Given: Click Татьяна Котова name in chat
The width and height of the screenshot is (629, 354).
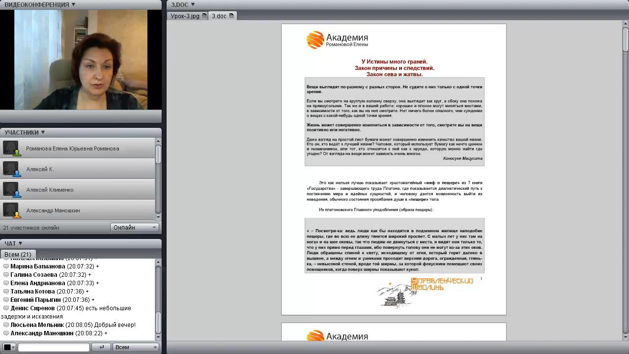Looking at the screenshot, I should 33,292.
